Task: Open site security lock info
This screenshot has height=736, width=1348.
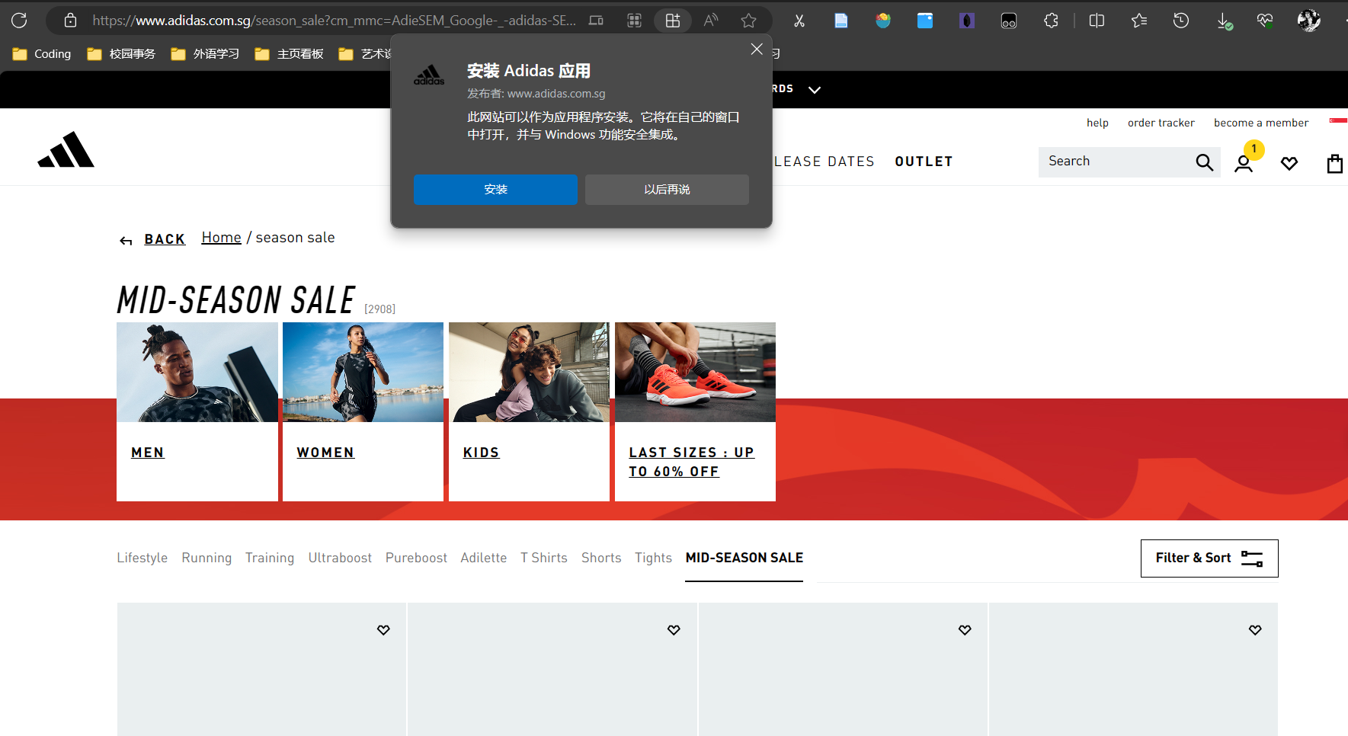Action: tap(70, 21)
